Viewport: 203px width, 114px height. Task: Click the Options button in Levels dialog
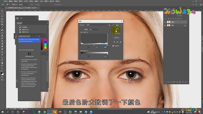(117, 38)
